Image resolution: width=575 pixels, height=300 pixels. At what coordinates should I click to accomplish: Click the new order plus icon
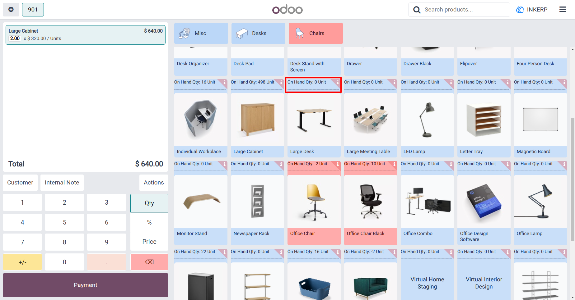point(11,10)
